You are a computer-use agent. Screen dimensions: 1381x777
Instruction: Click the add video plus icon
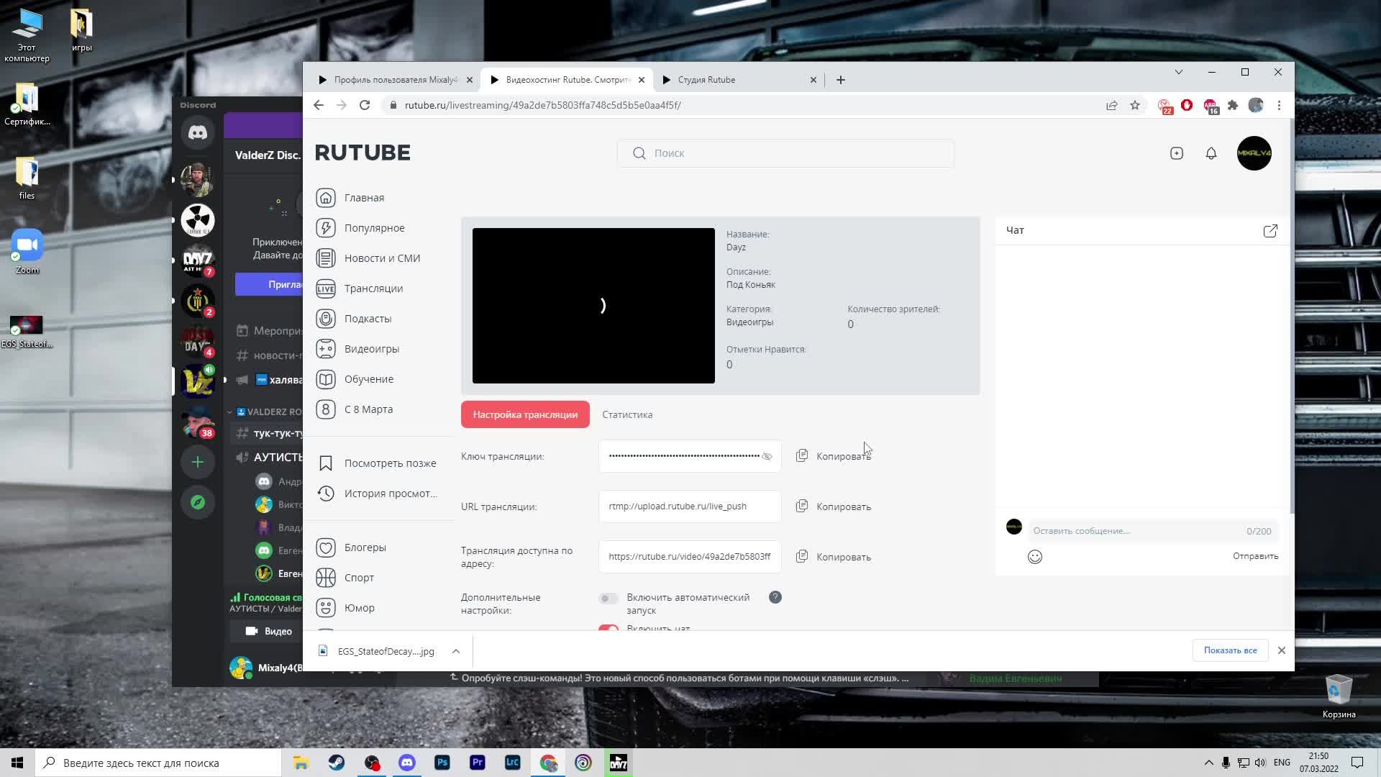pyautogui.click(x=1177, y=153)
